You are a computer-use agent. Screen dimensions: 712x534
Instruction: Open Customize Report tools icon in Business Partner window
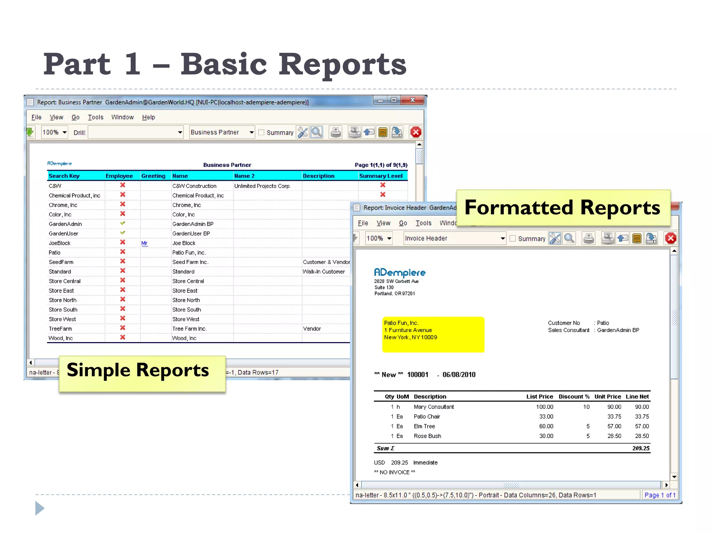point(302,132)
